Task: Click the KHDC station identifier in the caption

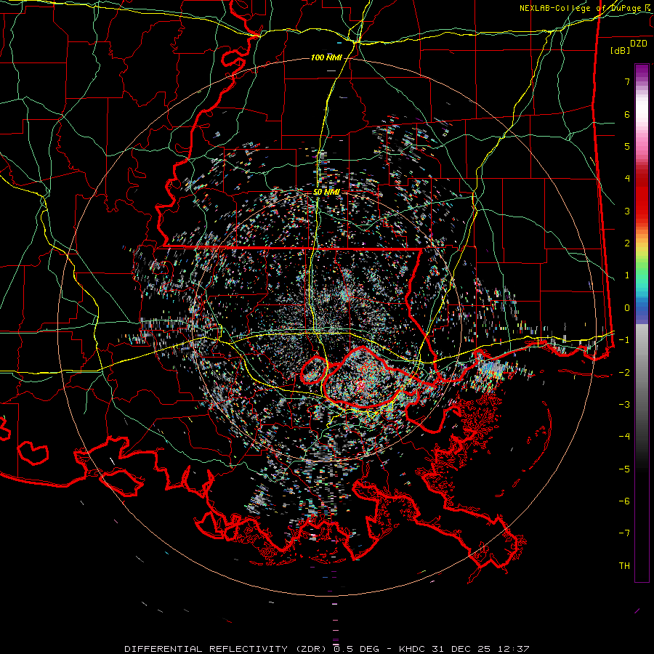Action: pyautogui.click(x=412, y=649)
